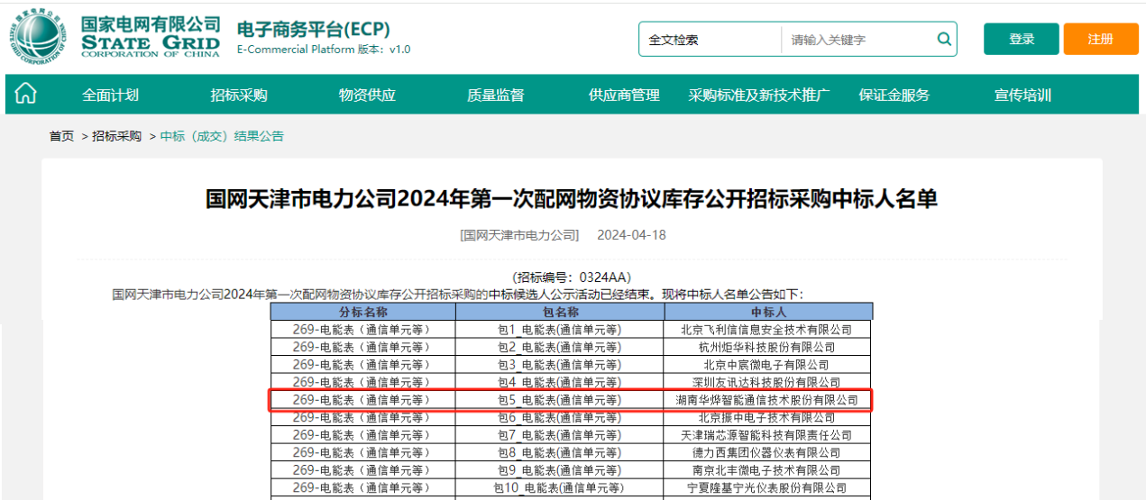The image size is (1146, 500).
Task: Click the search magnifier icon
Action: (944, 40)
